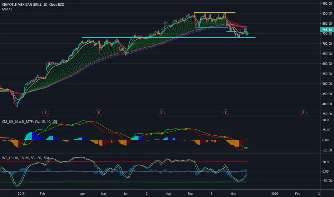Image resolution: width=334 pixels, height=197 pixels.
Task: Click the 2019 label on time axis
Action: [x=21, y=193]
